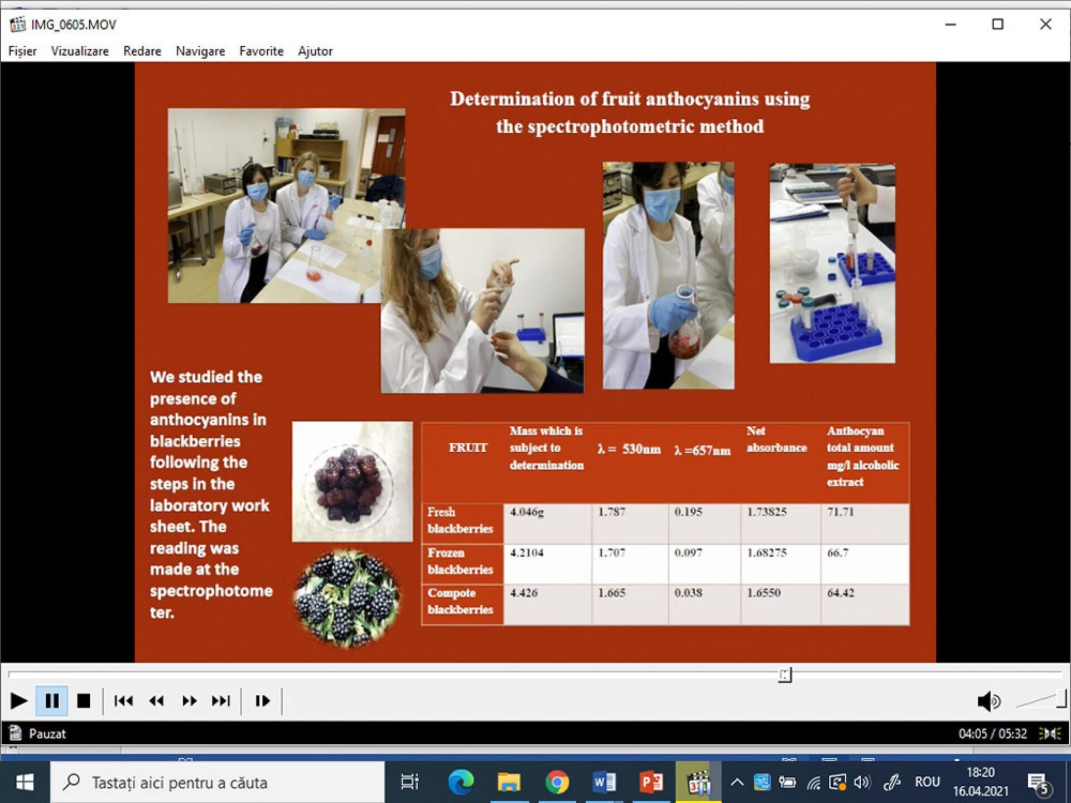This screenshot has width=1071, height=803.
Task: Open the Fișier menu
Action: point(22,51)
